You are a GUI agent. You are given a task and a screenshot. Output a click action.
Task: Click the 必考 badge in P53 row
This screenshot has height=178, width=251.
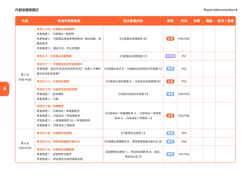(x=170, y=81)
